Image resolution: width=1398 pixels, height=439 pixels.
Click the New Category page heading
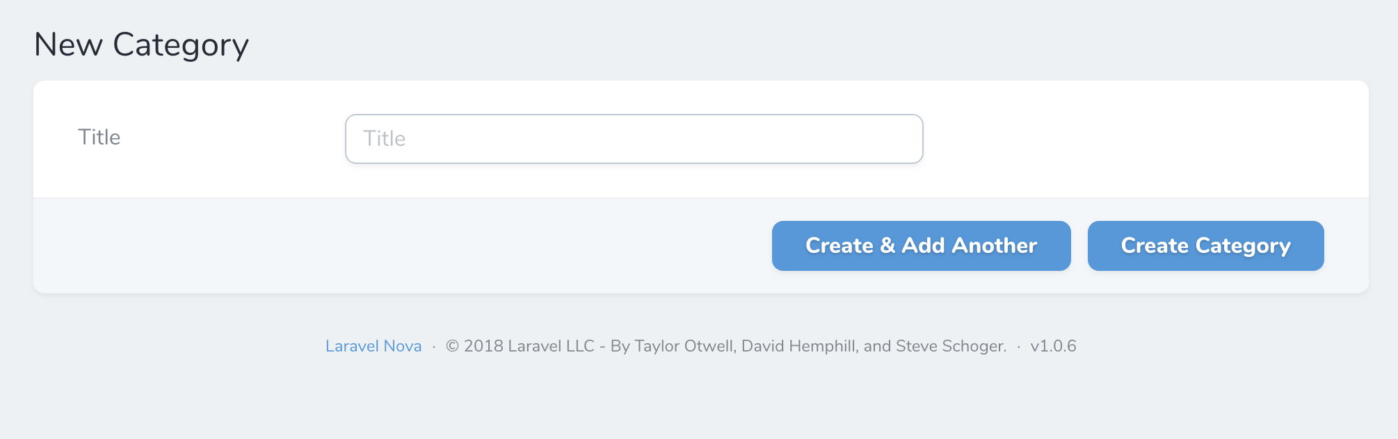[x=141, y=44]
